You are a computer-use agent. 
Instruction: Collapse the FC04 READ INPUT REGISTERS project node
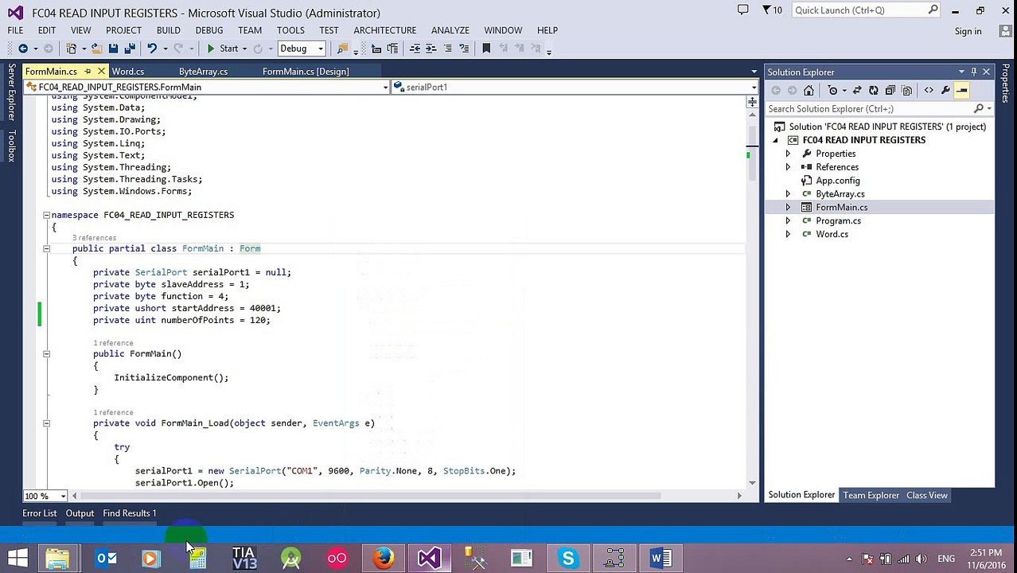pos(776,140)
